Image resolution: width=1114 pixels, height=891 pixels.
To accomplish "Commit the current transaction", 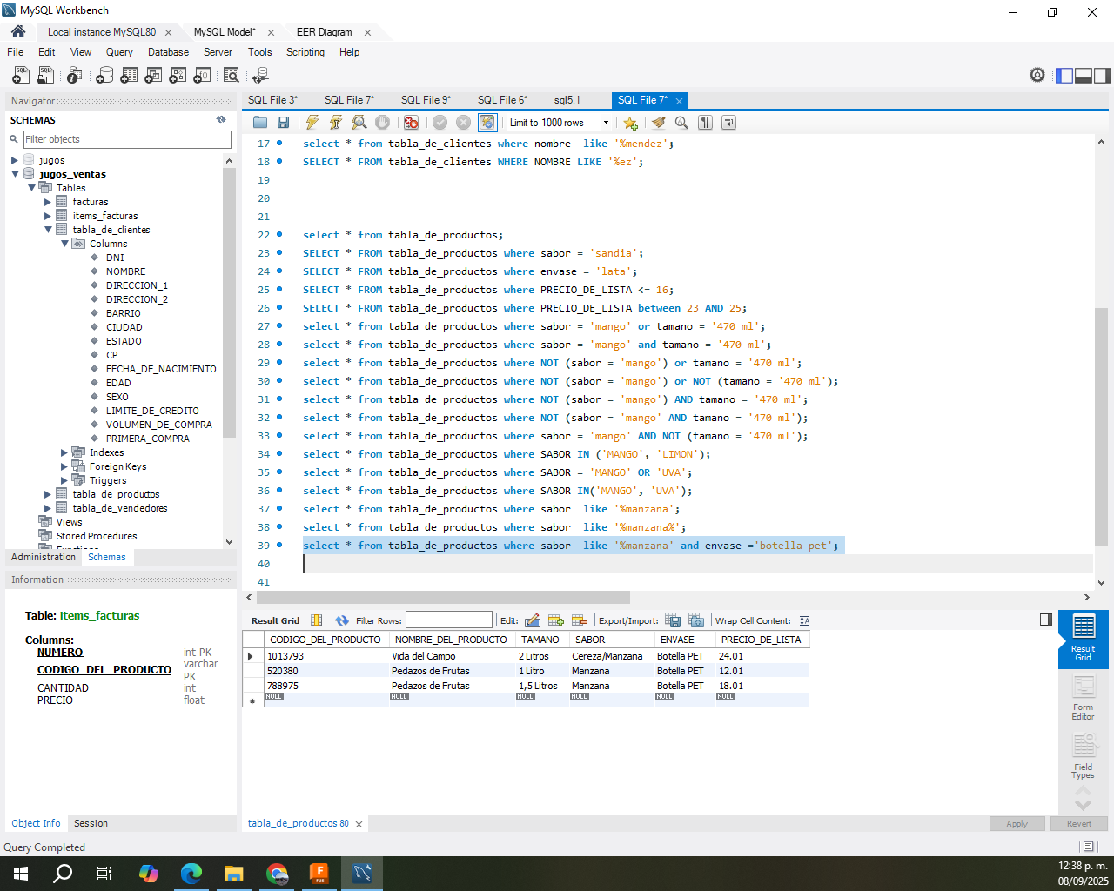I will coord(440,123).
